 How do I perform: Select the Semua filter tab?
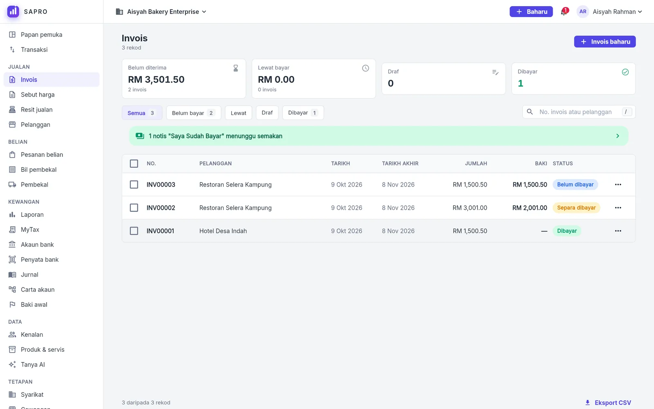coord(142,113)
